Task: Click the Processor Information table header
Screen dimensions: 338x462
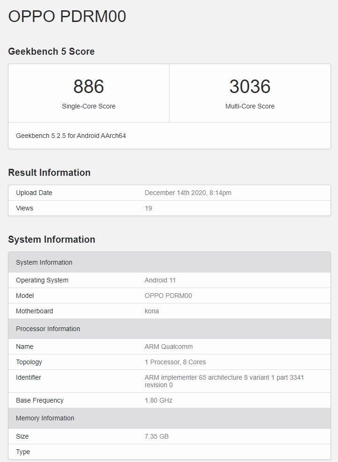Action: pos(169,329)
